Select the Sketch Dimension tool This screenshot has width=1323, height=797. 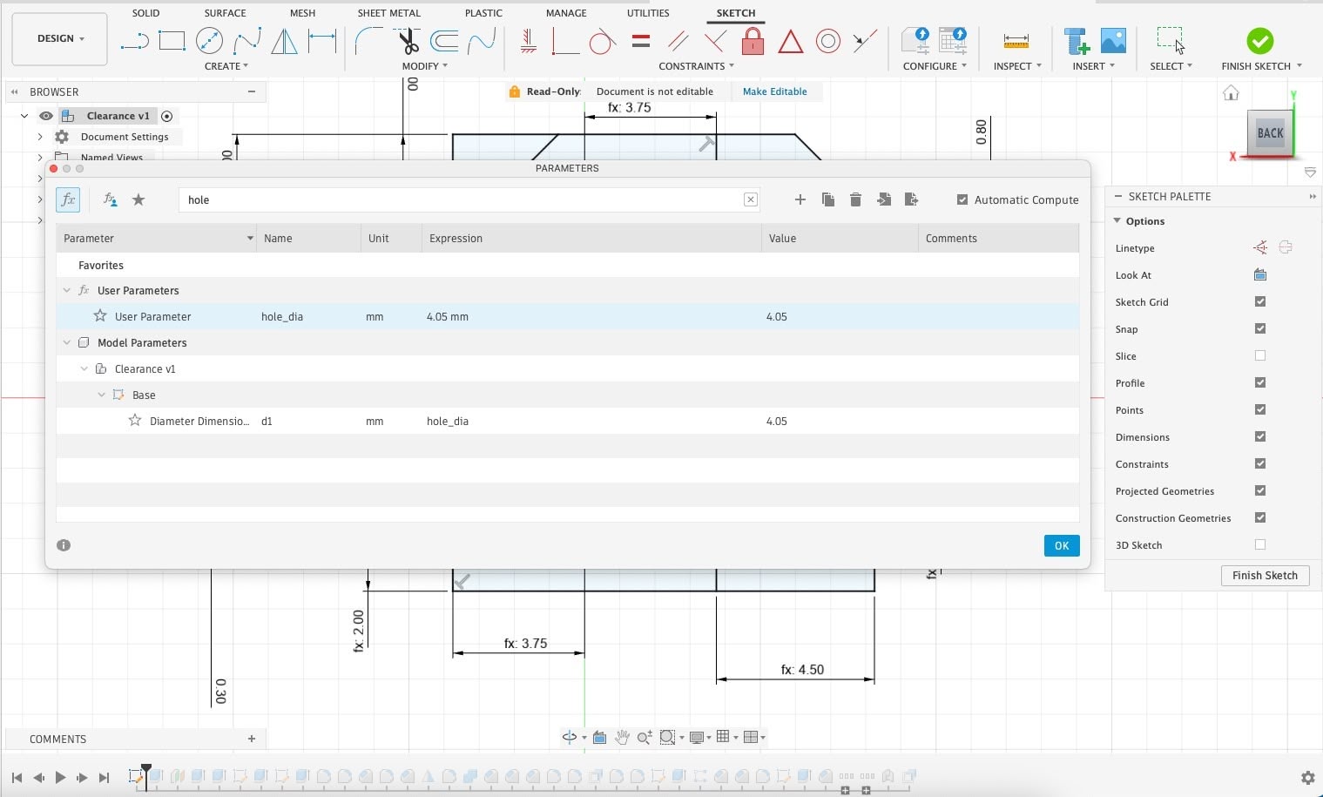point(322,41)
